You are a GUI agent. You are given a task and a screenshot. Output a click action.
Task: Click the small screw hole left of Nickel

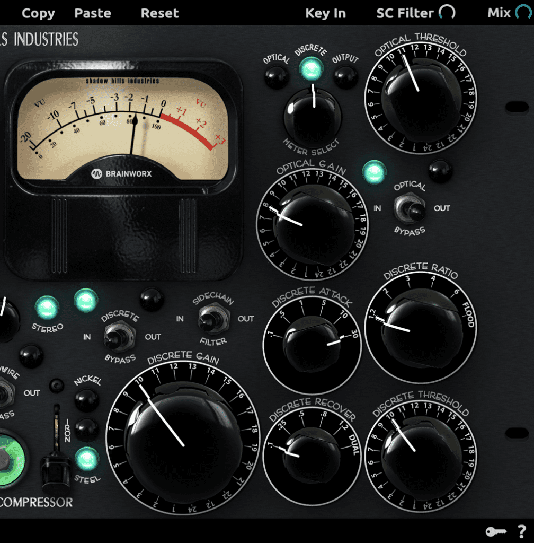coord(57,386)
